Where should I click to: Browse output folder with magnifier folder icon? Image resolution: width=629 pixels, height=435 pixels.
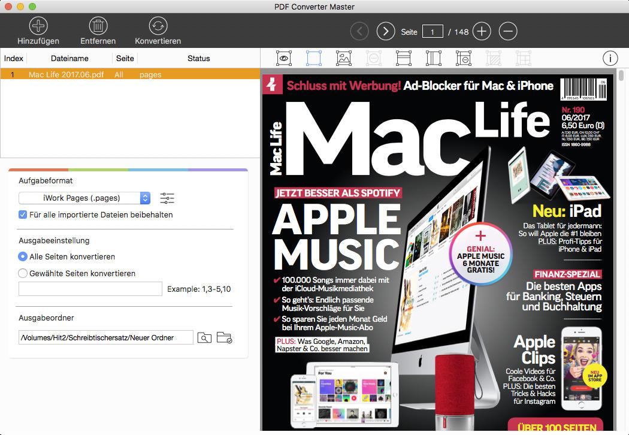coord(204,337)
